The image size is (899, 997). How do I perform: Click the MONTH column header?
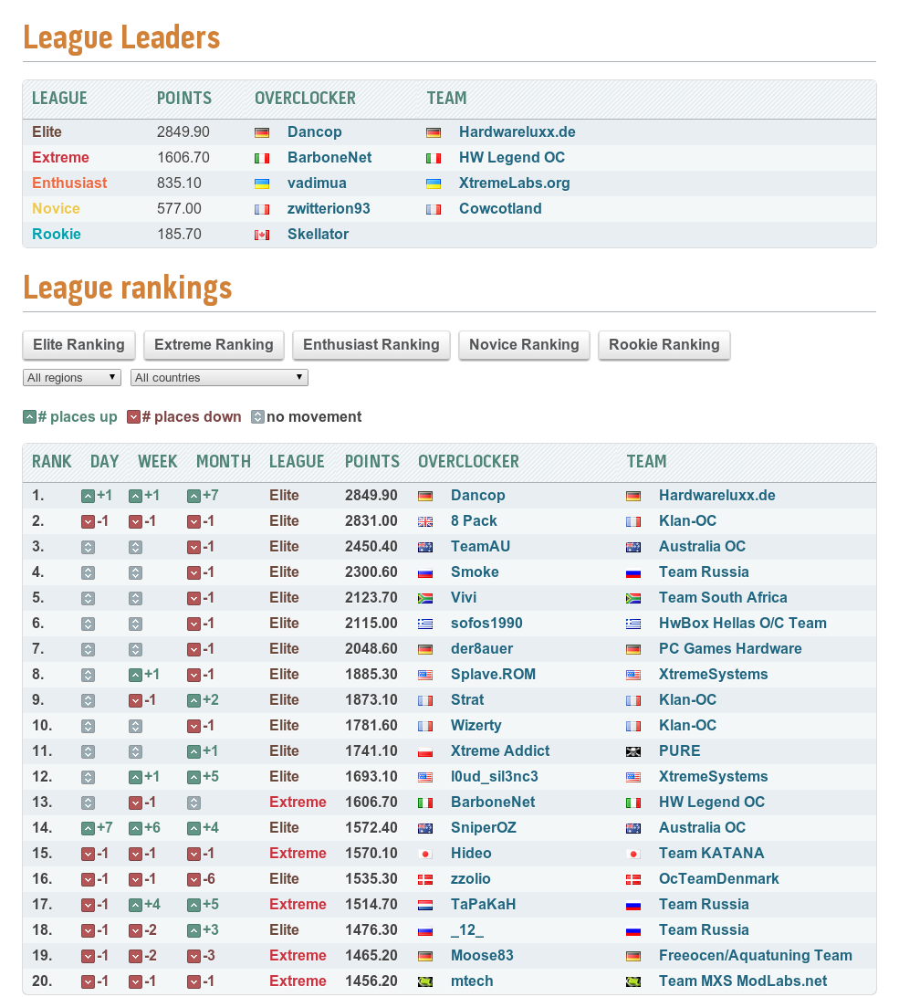224,462
